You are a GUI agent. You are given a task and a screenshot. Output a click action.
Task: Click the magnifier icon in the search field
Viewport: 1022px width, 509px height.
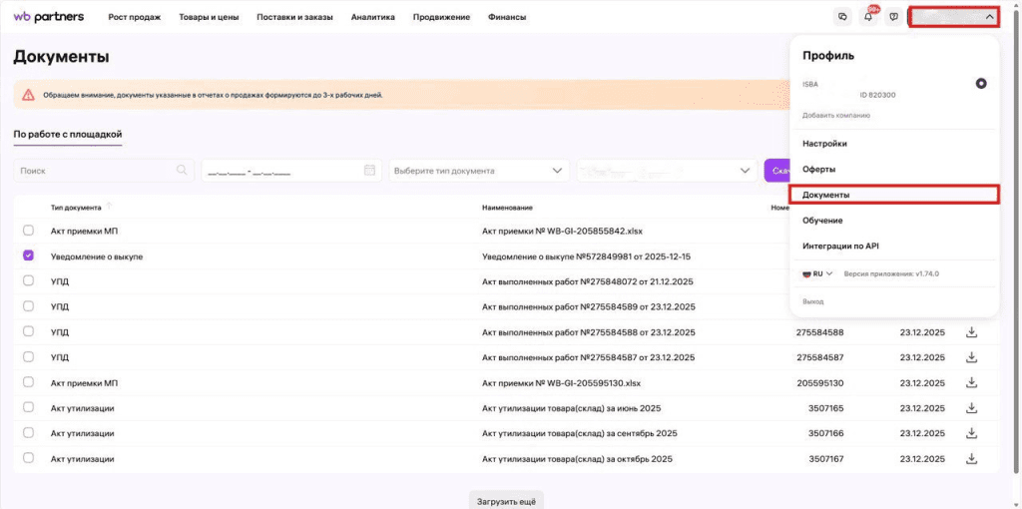click(182, 170)
